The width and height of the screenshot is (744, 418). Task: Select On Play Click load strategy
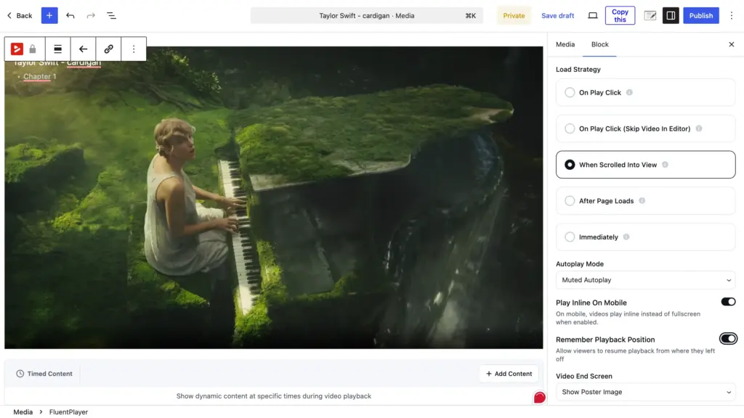pos(645,92)
